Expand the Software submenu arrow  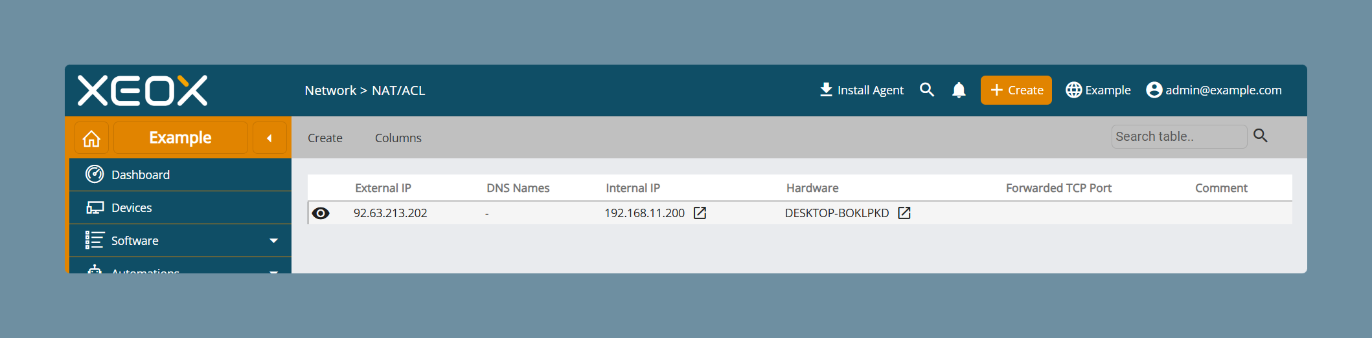[x=274, y=240]
